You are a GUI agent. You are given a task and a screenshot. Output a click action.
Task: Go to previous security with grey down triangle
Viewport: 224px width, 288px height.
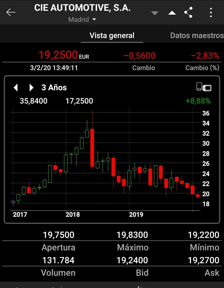point(155,13)
